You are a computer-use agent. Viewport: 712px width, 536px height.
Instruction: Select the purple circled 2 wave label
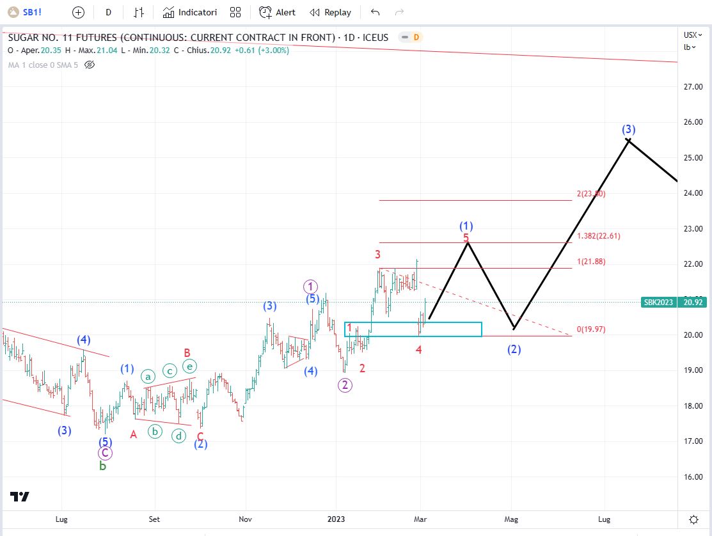point(345,386)
